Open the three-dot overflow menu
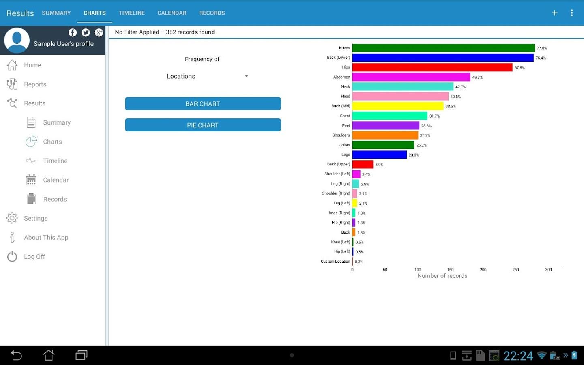Viewport: 584px width, 365px height. pos(572,13)
